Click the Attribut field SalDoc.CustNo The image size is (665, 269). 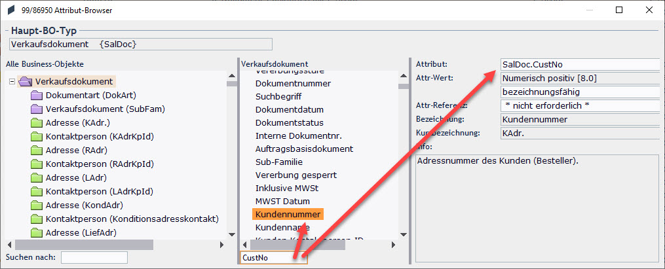click(x=580, y=64)
